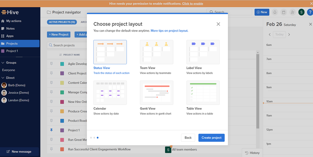Pick the Table View layout thumbnail

click(x=203, y=93)
